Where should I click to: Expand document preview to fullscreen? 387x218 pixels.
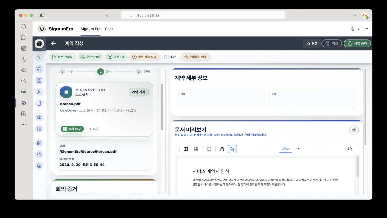tap(354, 130)
